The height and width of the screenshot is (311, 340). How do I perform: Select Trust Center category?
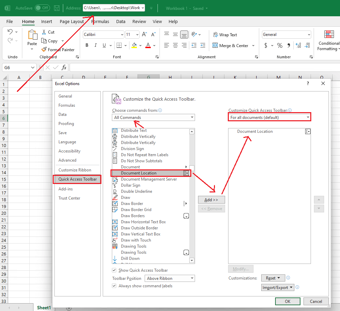pyautogui.click(x=69, y=198)
